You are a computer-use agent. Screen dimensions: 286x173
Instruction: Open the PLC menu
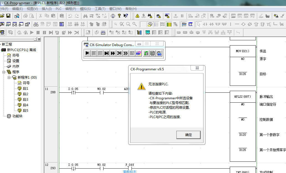[x=59, y=9]
